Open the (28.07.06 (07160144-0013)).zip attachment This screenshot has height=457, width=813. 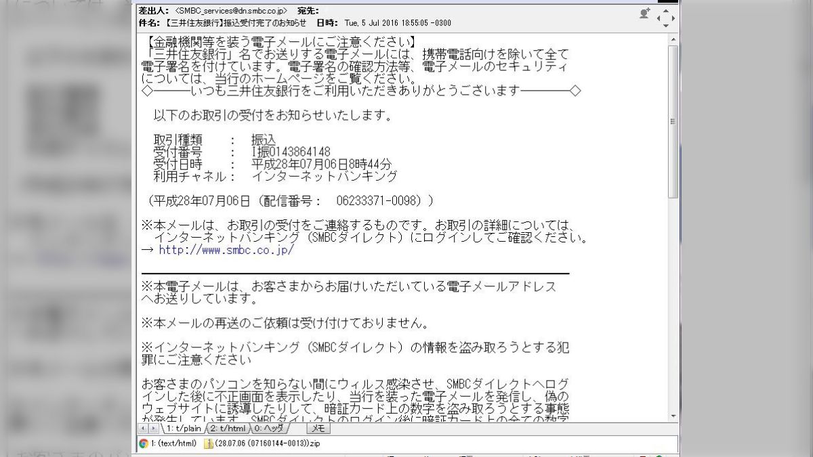pyautogui.click(x=262, y=444)
